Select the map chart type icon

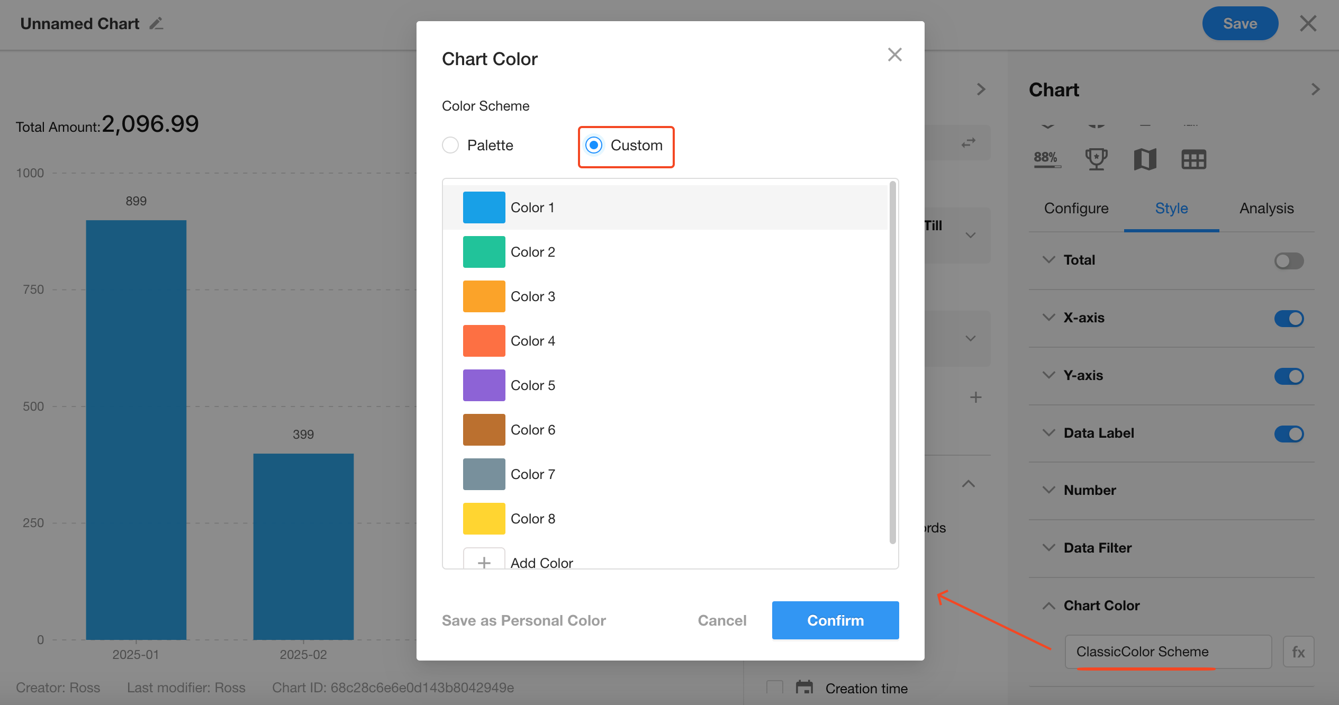[1145, 159]
